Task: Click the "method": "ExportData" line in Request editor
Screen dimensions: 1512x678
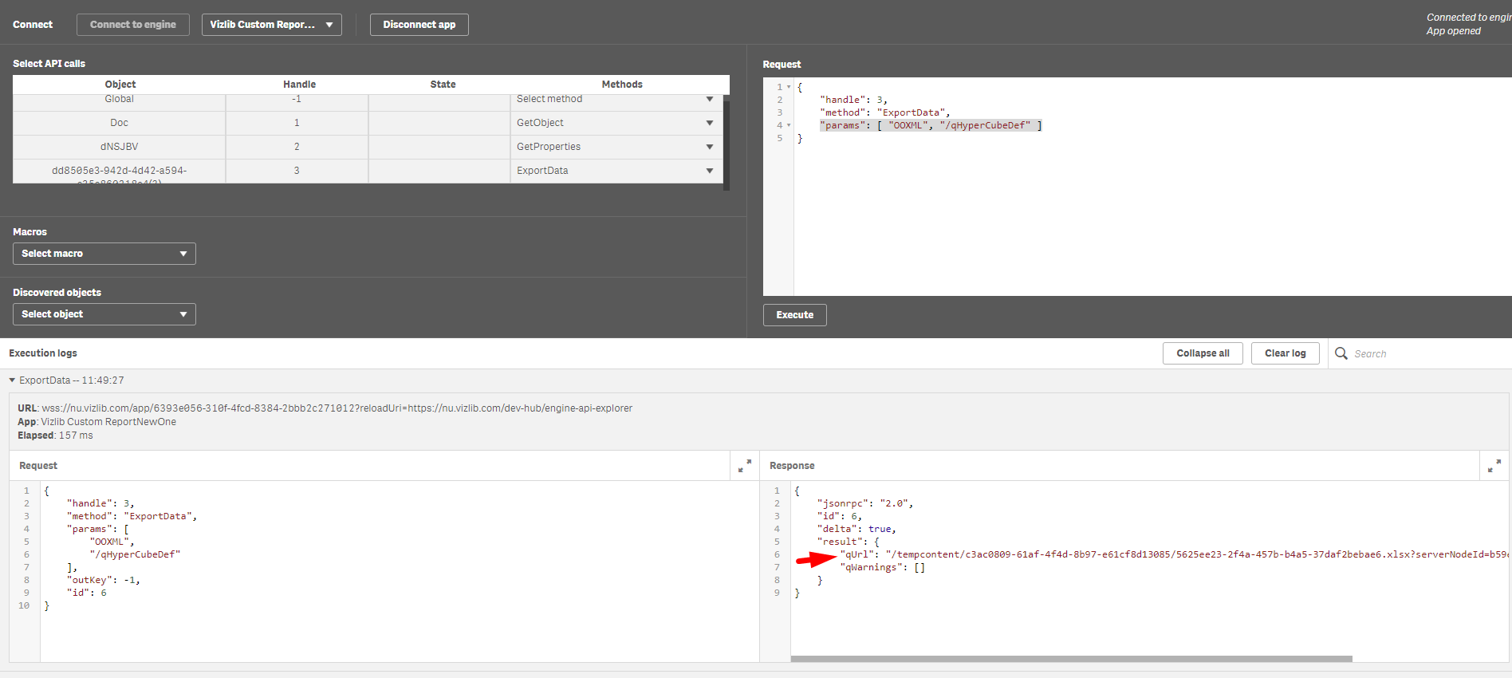Action: point(885,112)
